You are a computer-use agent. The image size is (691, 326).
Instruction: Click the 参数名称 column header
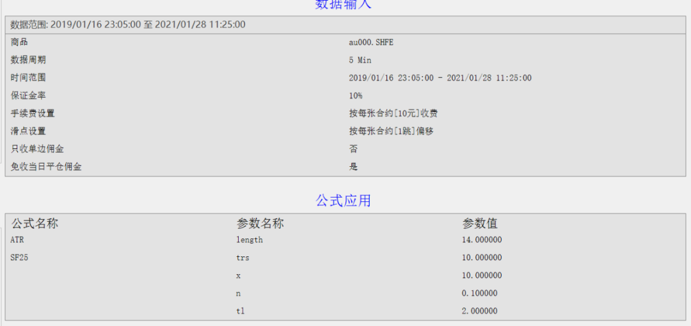click(260, 223)
